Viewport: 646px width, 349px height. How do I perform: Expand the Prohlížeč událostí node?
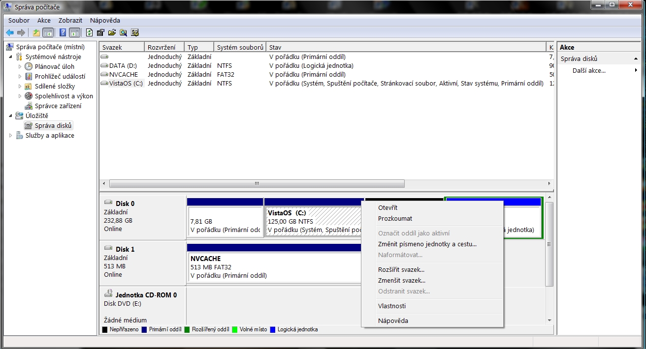(20, 76)
